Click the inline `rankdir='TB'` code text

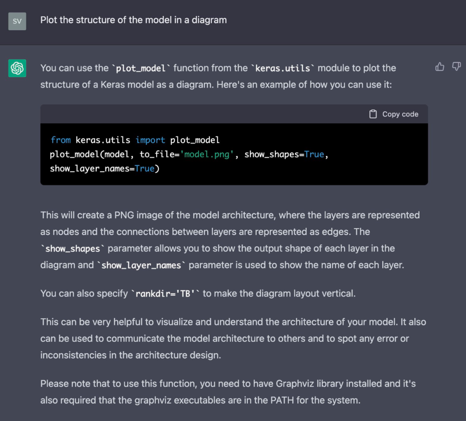[x=166, y=294]
